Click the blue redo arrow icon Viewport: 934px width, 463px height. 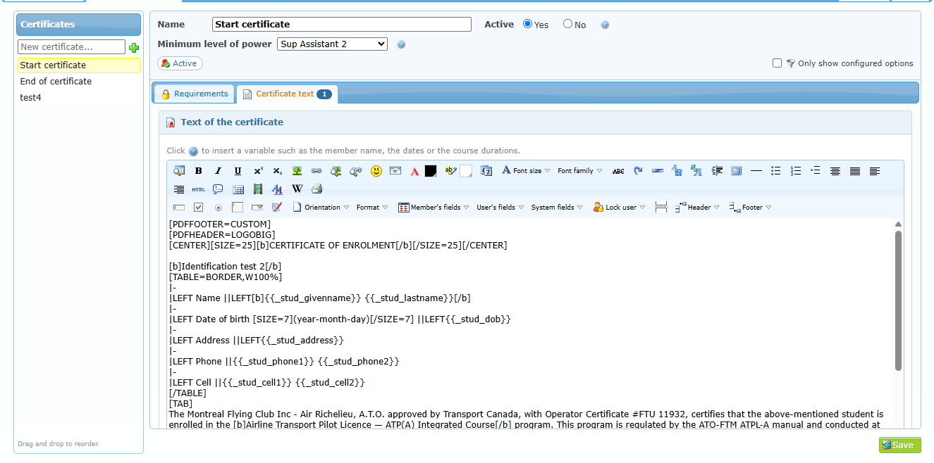pyautogui.click(x=638, y=171)
